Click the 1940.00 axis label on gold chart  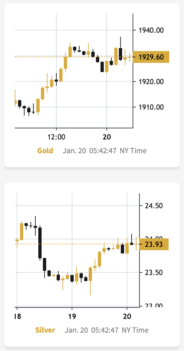tap(151, 30)
